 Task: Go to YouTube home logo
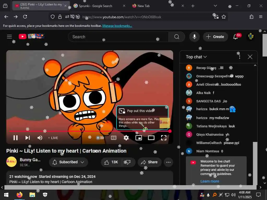[32, 36]
